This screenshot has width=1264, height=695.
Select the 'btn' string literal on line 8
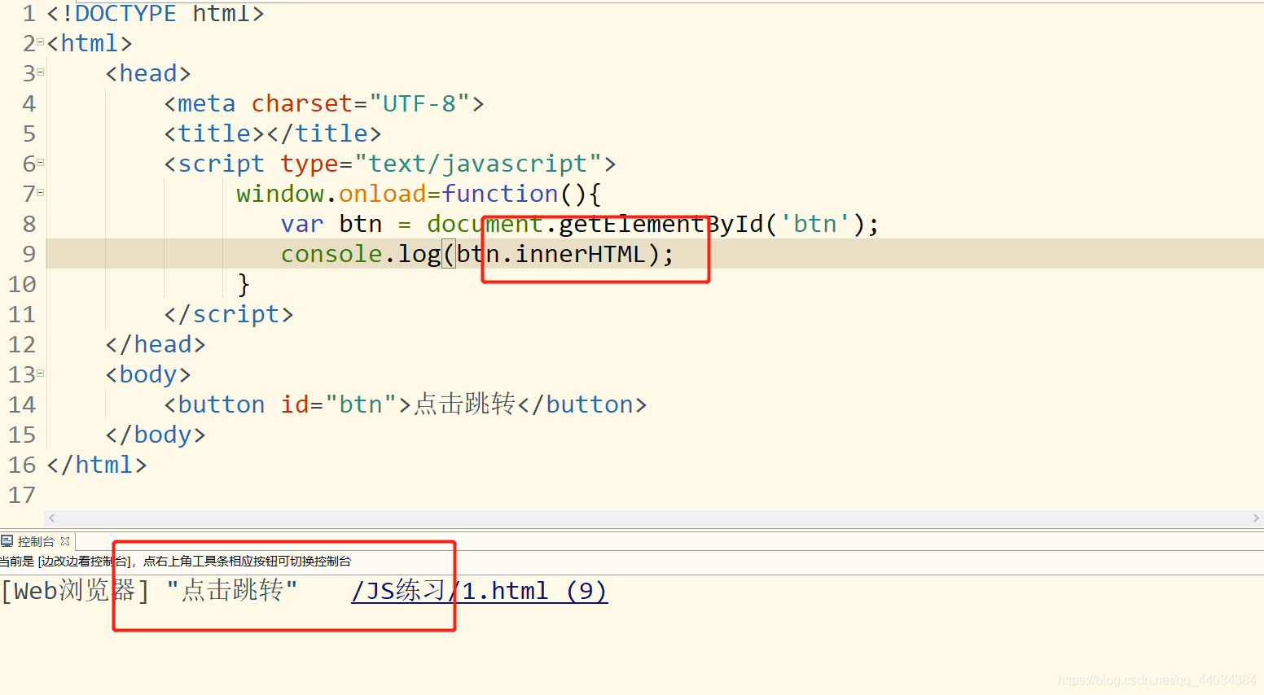tap(816, 224)
